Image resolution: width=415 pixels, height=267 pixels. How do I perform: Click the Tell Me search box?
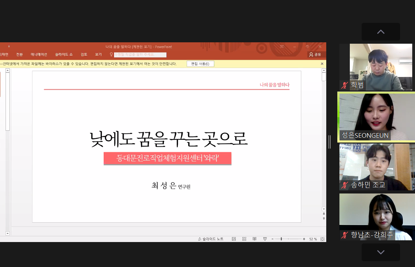pos(140,55)
